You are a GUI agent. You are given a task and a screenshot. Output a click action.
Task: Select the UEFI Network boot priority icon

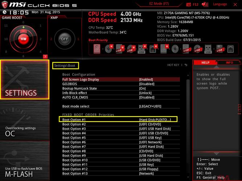click(x=153, y=49)
